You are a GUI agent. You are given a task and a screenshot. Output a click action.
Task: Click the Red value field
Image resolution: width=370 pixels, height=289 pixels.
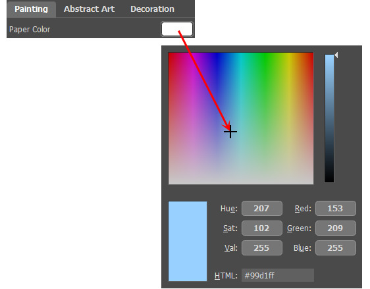pyautogui.click(x=336, y=208)
